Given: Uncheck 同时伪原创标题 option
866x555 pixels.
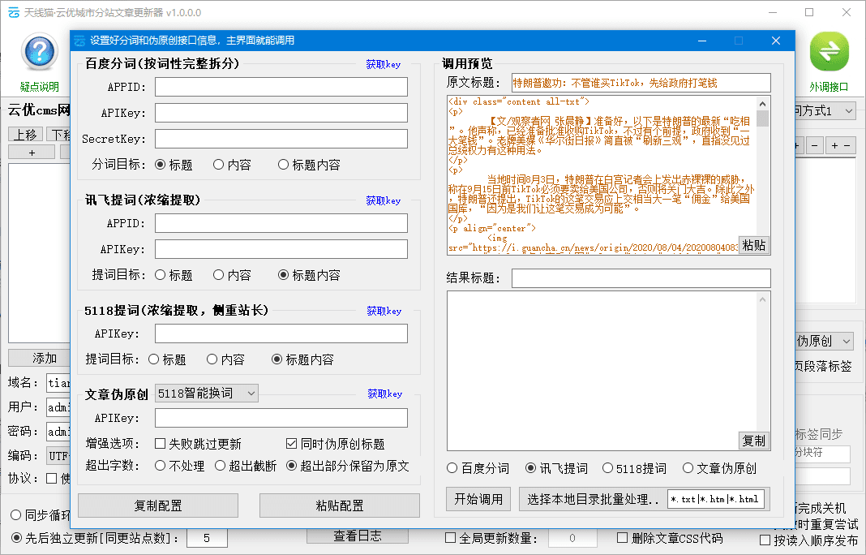Looking at the screenshot, I should coord(292,443).
